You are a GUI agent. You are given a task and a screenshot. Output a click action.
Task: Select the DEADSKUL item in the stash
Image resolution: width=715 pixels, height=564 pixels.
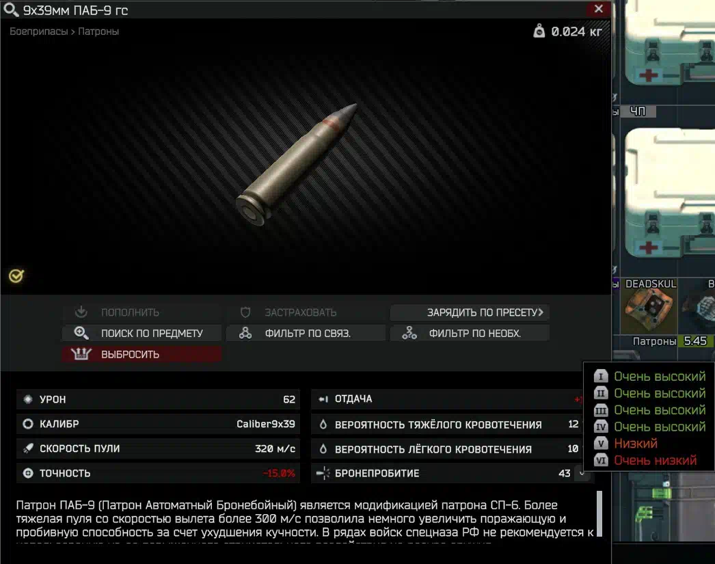click(649, 306)
